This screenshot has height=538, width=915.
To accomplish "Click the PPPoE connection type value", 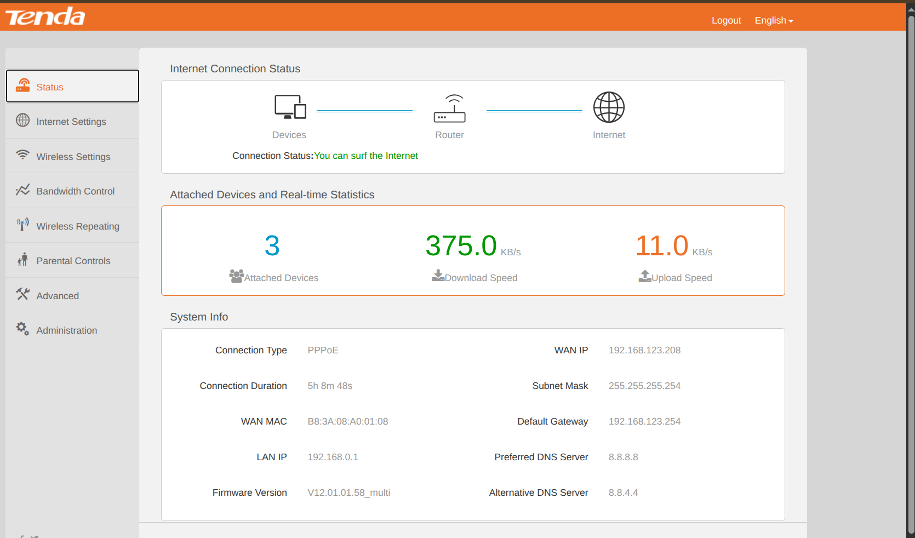I will pyautogui.click(x=323, y=350).
